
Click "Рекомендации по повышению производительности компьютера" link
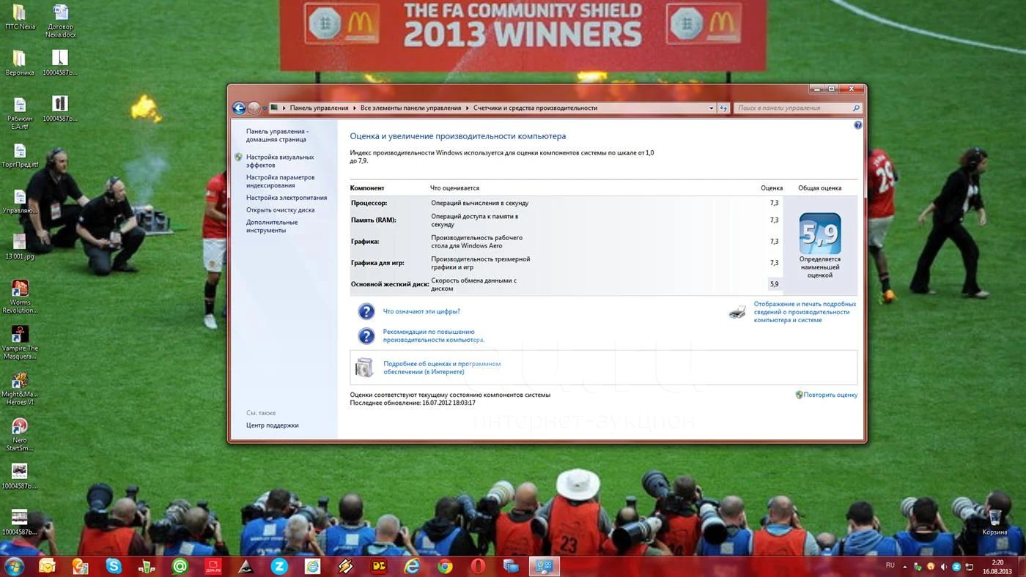433,335
